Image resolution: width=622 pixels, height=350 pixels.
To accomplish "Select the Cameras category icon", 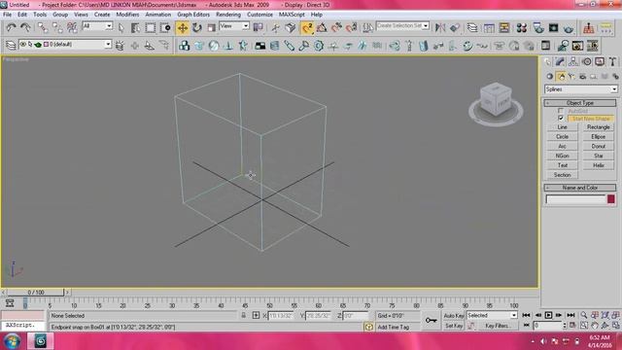I will coord(582,76).
